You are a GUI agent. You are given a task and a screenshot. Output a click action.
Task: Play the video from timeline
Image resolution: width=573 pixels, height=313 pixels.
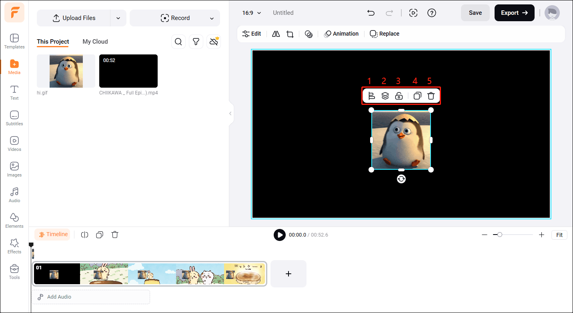pos(280,235)
